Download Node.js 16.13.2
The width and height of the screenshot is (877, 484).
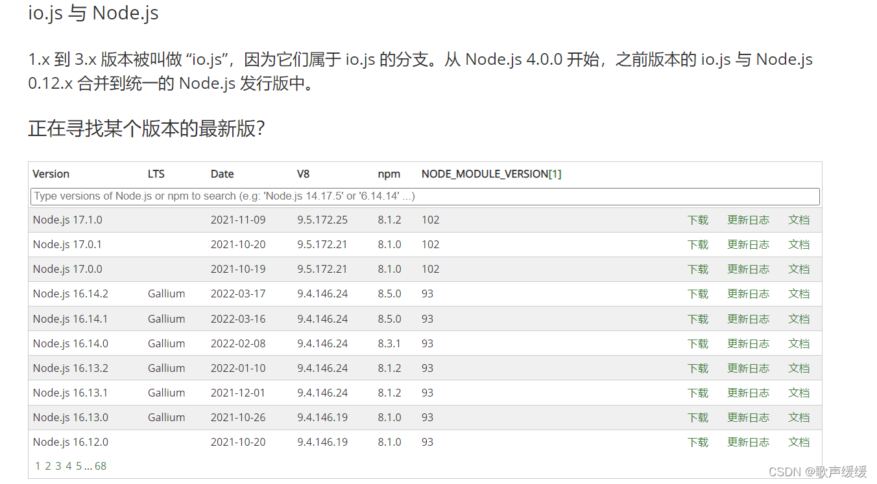(x=698, y=368)
